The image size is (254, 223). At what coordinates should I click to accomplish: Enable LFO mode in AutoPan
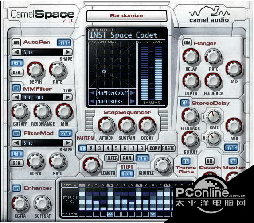(17, 63)
